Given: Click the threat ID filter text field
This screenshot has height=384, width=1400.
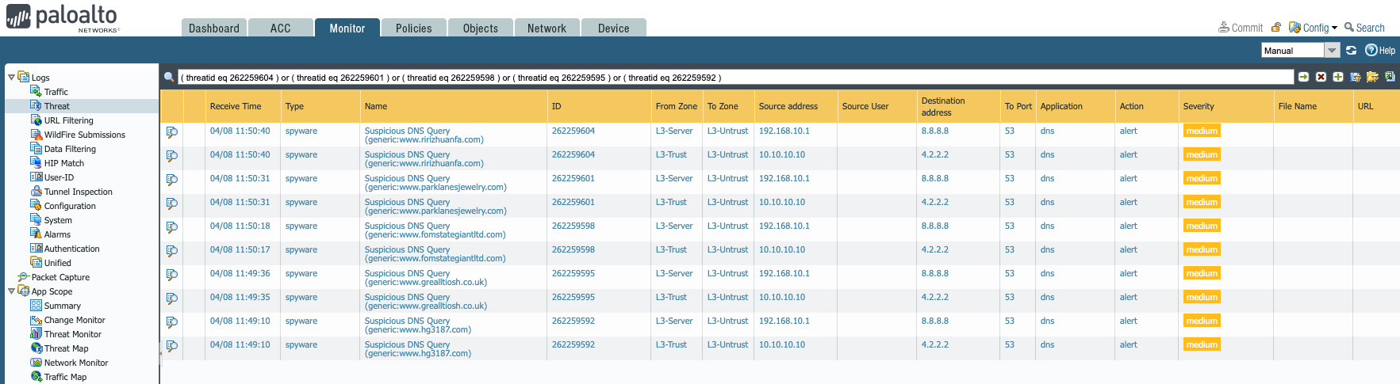Looking at the screenshot, I should pos(736,77).
